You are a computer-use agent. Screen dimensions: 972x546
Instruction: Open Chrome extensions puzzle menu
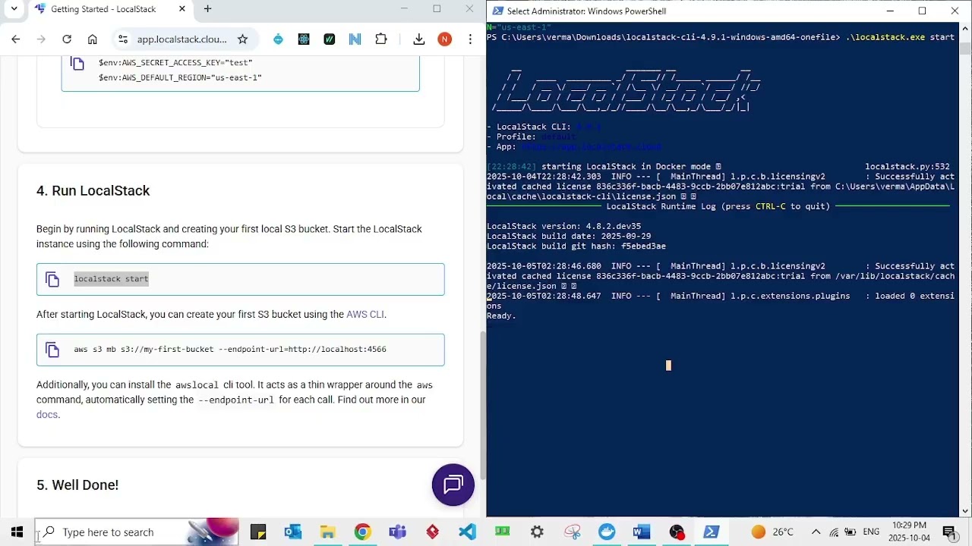pos(381,39)
